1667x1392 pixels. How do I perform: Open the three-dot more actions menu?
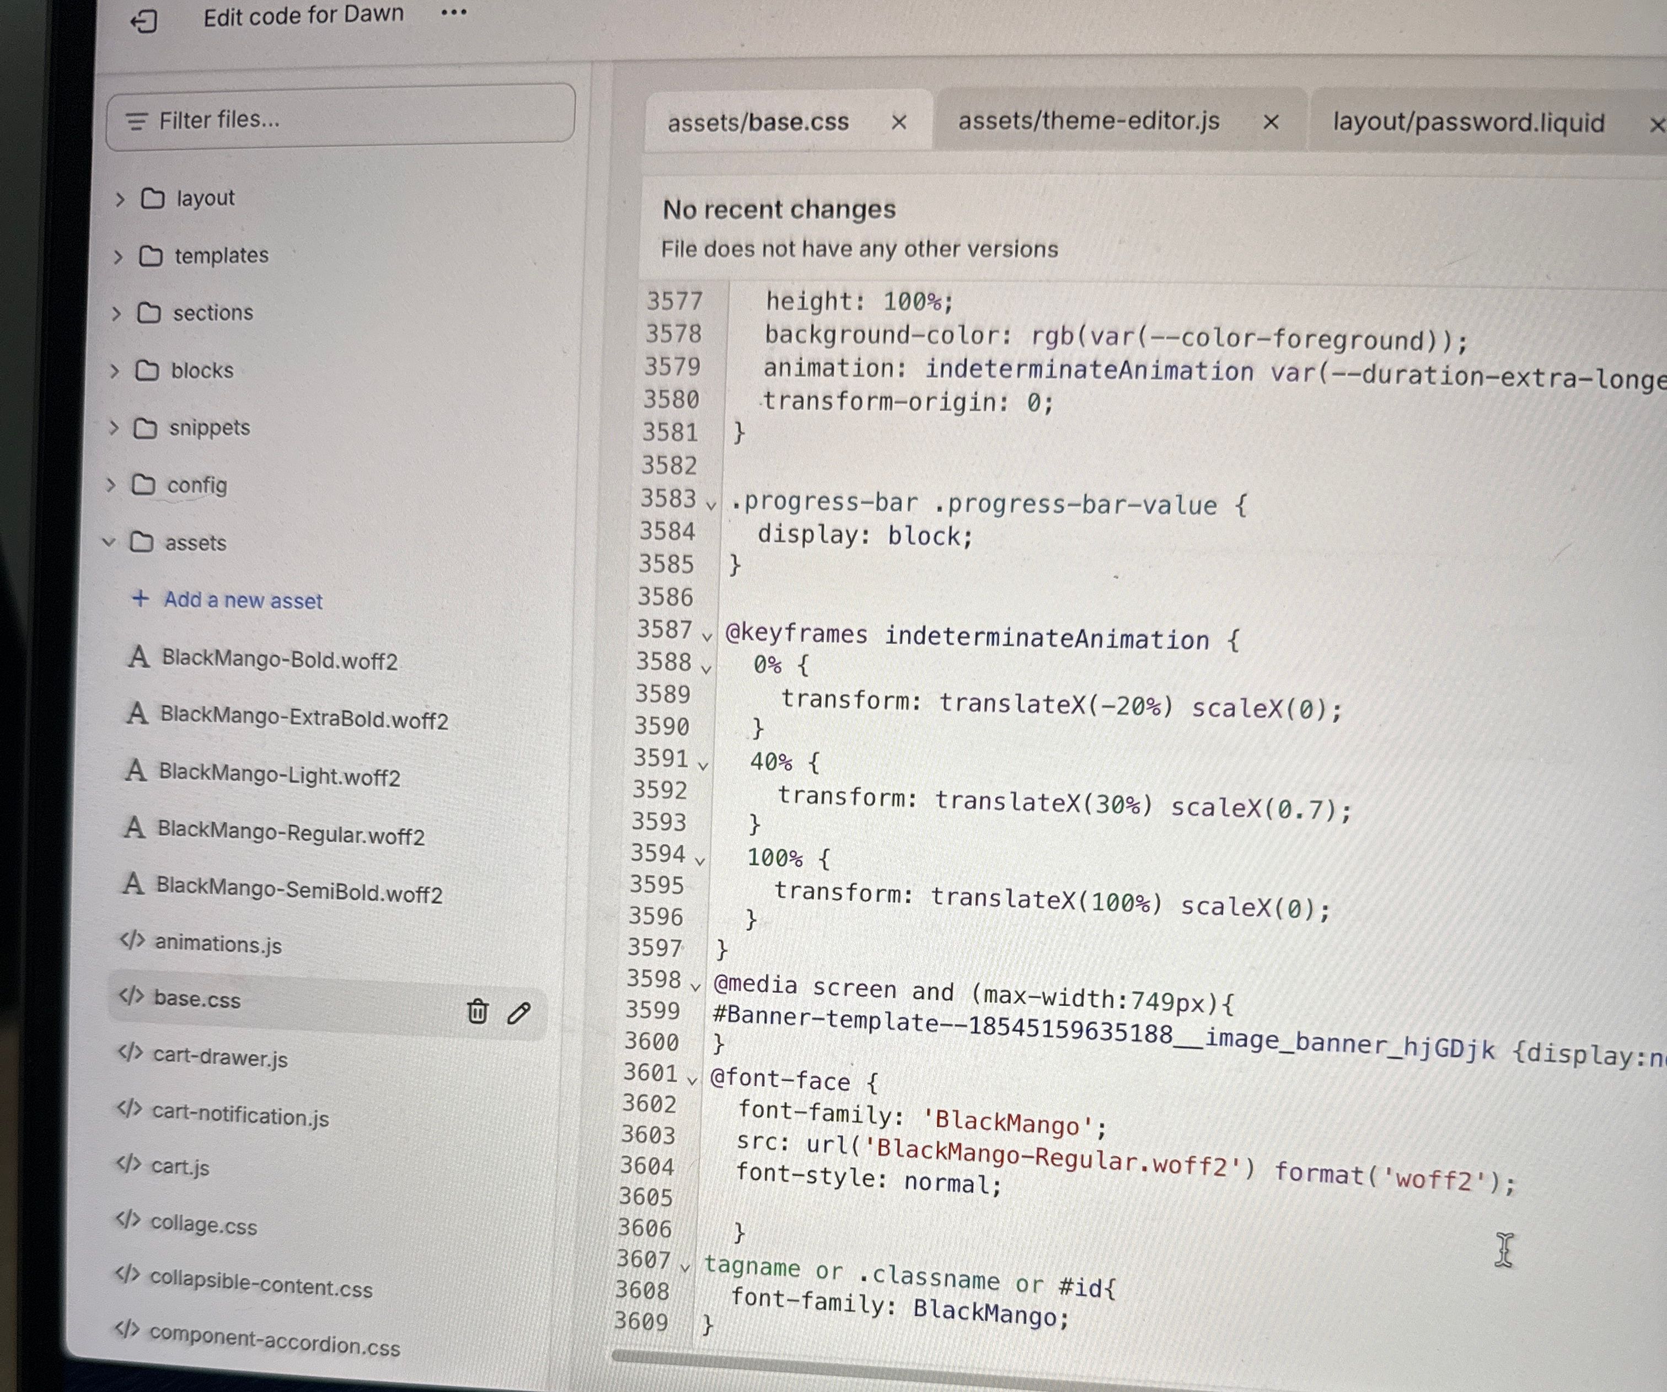(453, 13)
